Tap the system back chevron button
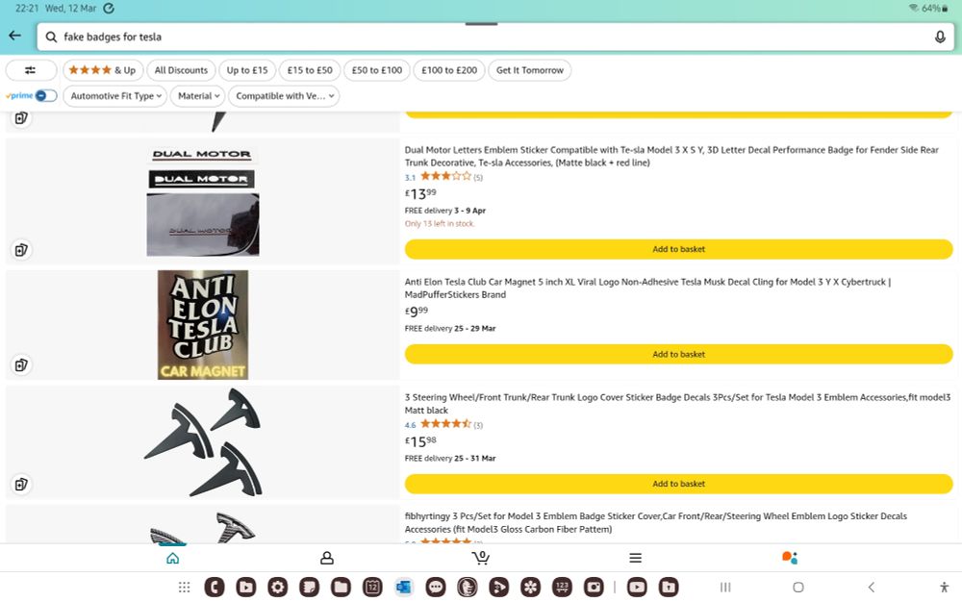 pyautogui.click(x=872, y=588)
